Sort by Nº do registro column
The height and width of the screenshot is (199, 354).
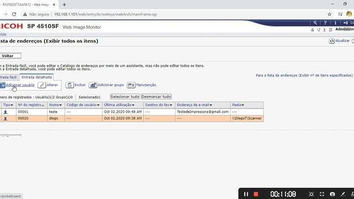[x=31, y=105]
